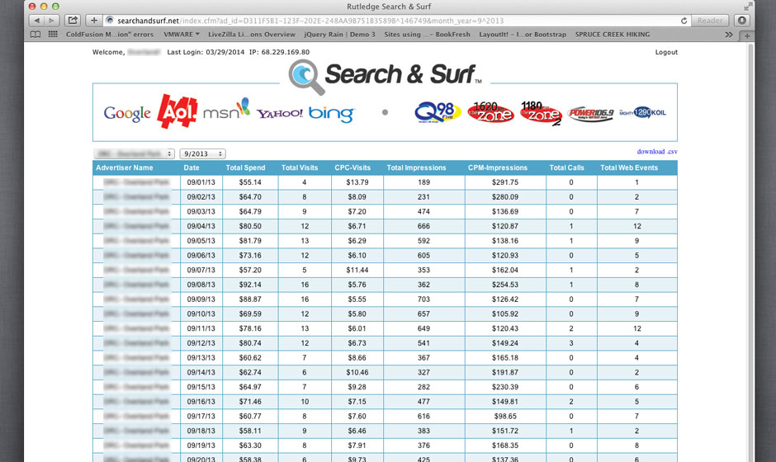Click the Q98 Five radio logo
776x462 pixels.
[x=438, y=112]
